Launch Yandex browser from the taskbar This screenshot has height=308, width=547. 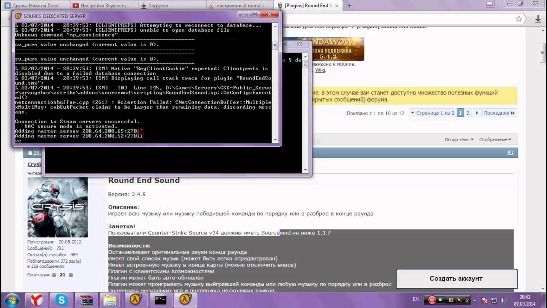point(36,299)
